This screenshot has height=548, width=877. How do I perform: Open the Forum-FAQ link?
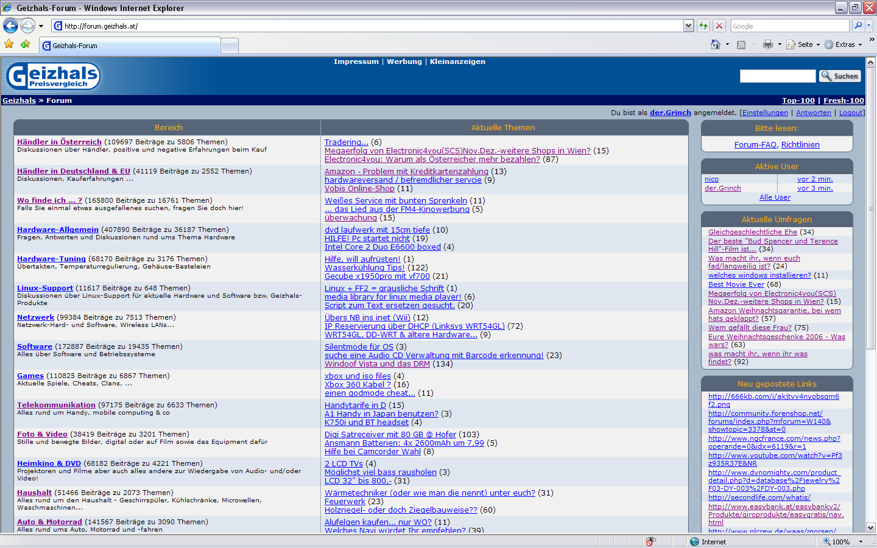pyautogui.click(x=755, y=145)
